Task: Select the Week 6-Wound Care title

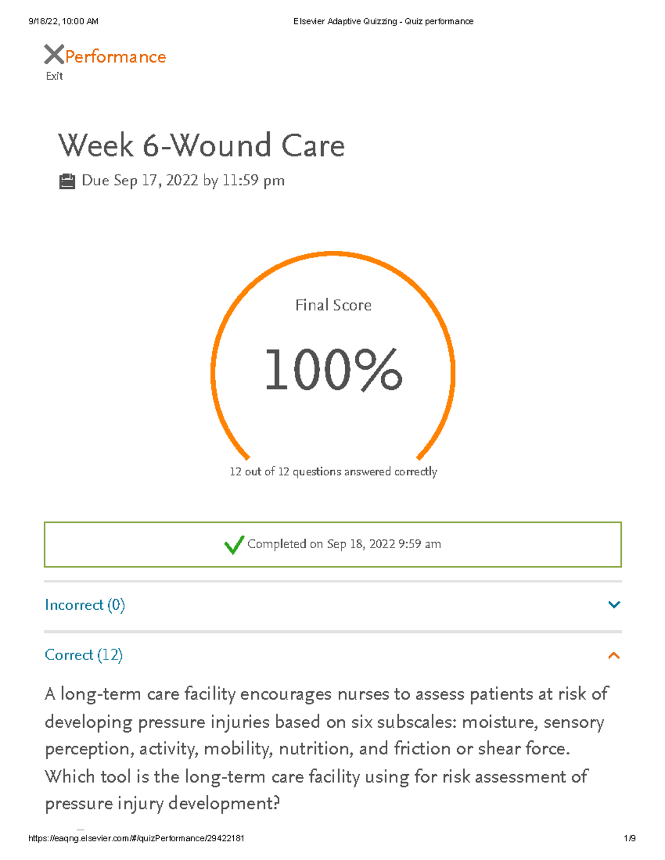Action: 202,146
